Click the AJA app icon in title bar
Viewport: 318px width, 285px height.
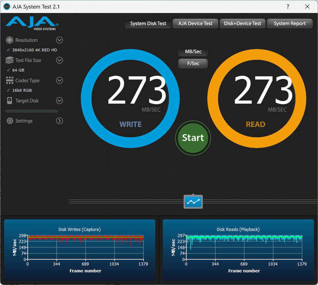click(x=7, y=7)
